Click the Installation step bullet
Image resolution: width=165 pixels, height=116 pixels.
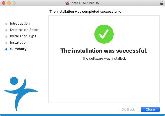point(6,43)
